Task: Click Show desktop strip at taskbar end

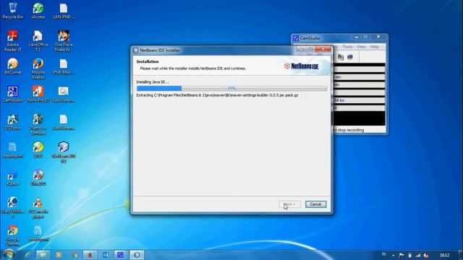Action: (x=461, y=255)
